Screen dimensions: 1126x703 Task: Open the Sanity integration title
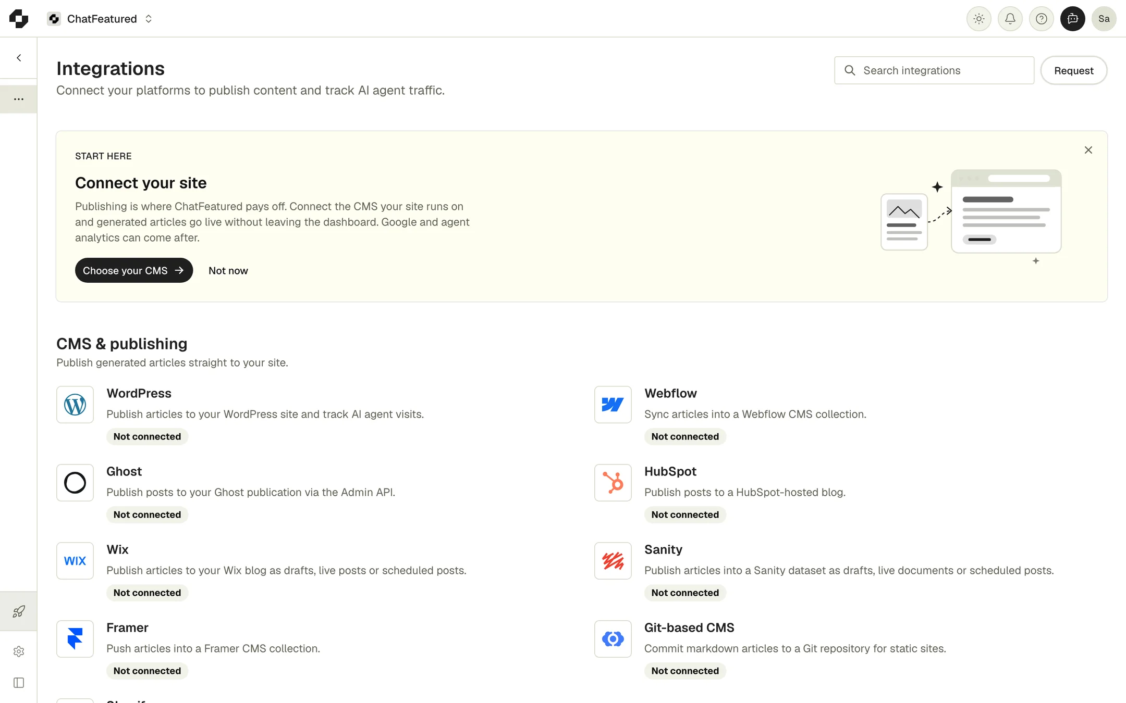(x=663, y=549)
